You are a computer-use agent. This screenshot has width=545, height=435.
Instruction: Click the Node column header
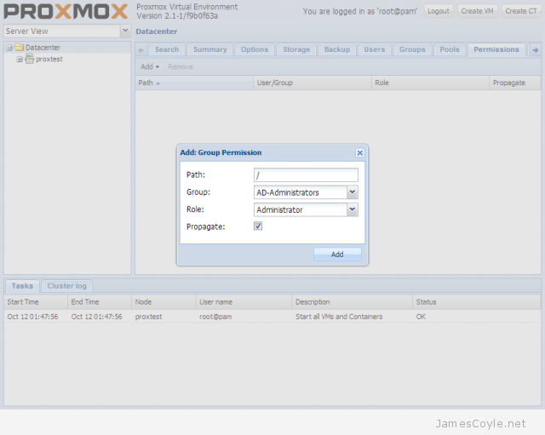[163, 302]
